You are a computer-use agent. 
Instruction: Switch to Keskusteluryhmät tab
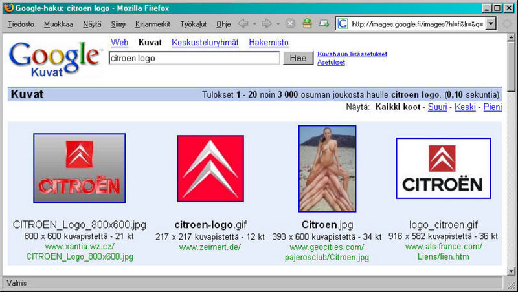pyautogui.click(x=205, y=43)
